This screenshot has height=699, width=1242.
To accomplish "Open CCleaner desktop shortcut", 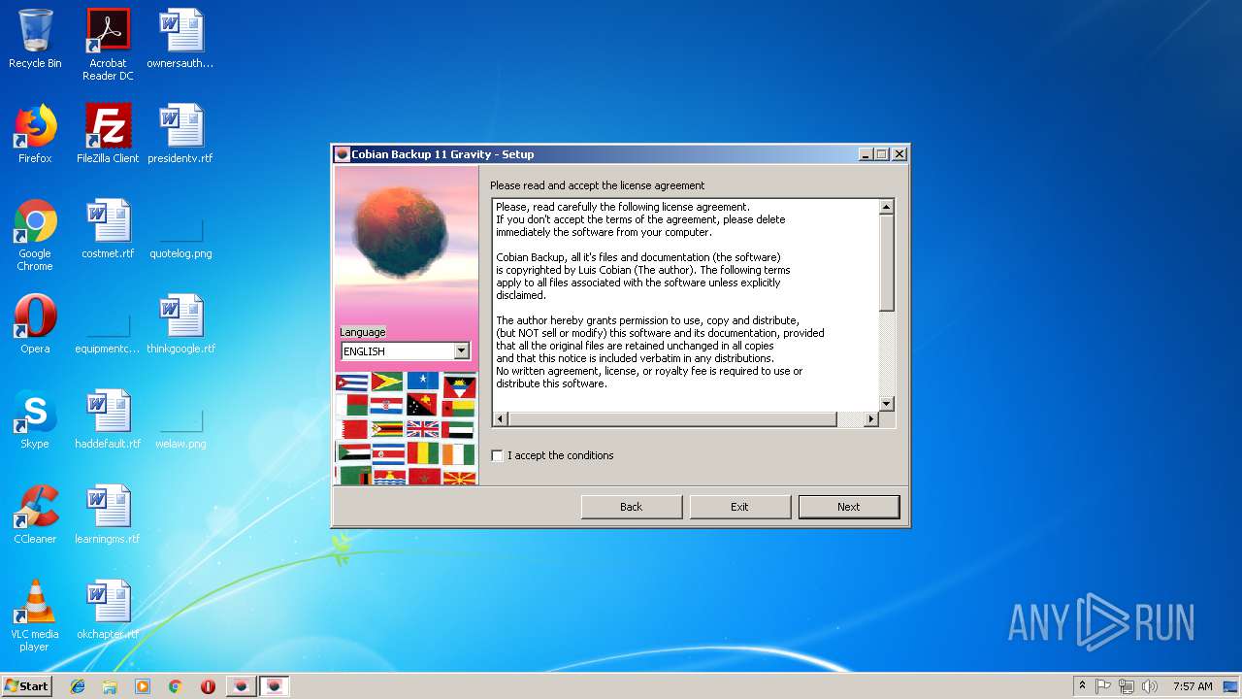I will (x=35, y=515).
